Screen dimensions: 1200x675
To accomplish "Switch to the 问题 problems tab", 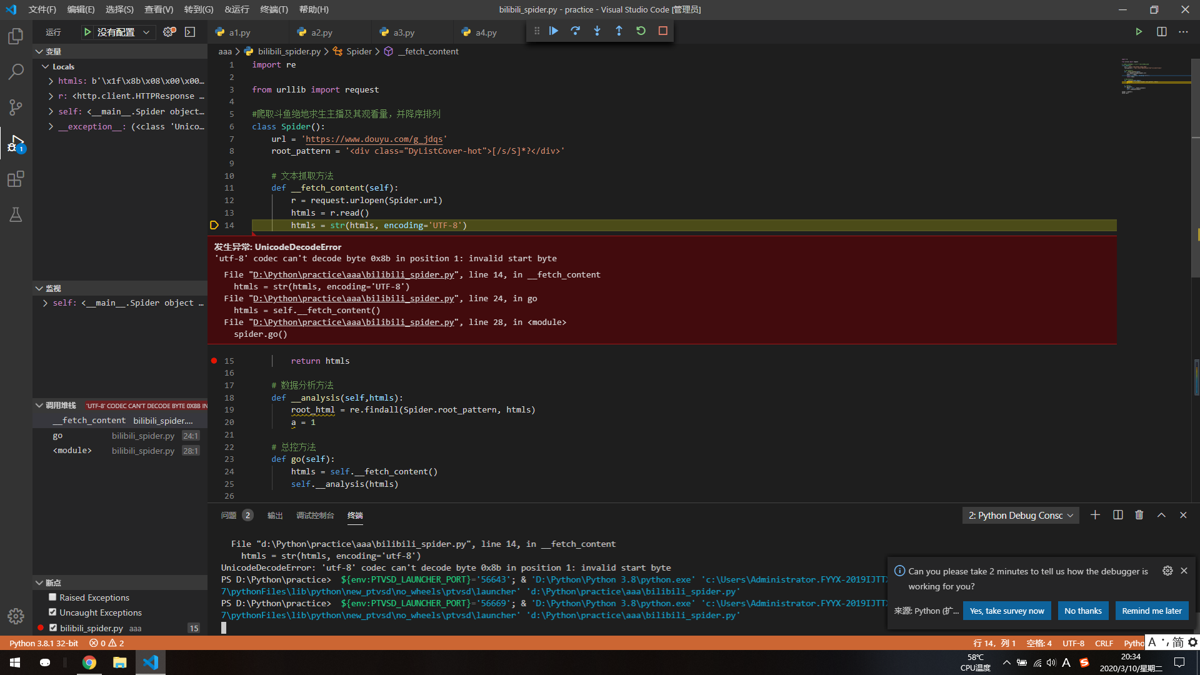I will (x=229, y=516).
